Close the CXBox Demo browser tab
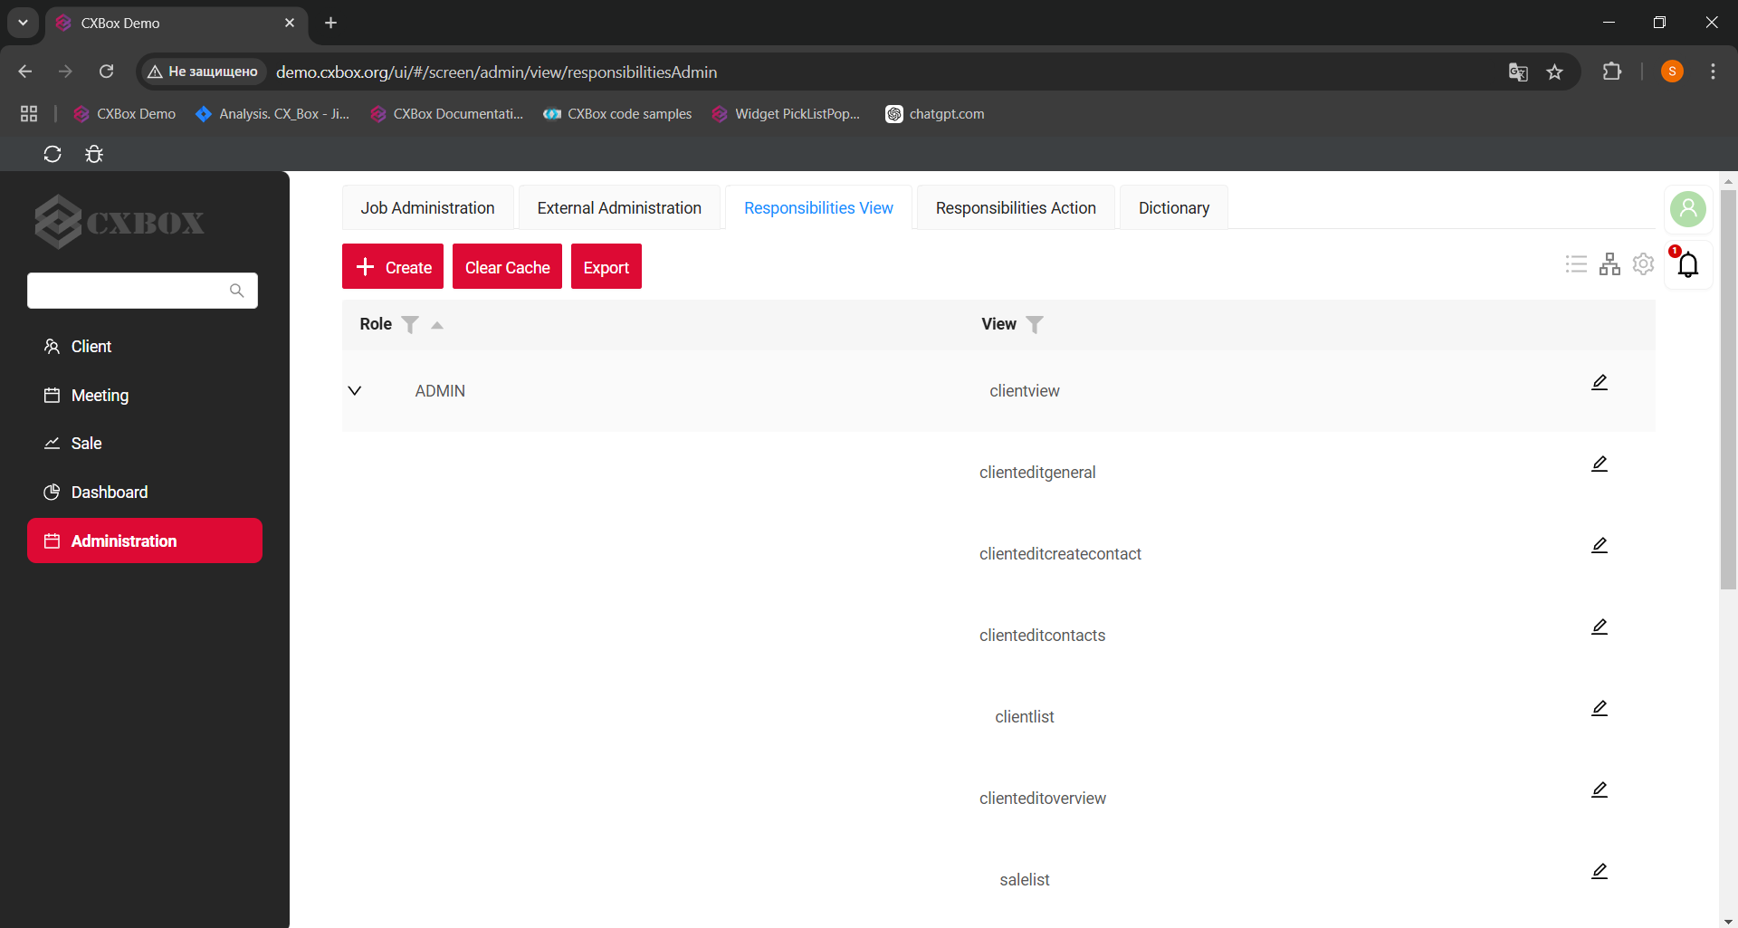 (290, 23)
